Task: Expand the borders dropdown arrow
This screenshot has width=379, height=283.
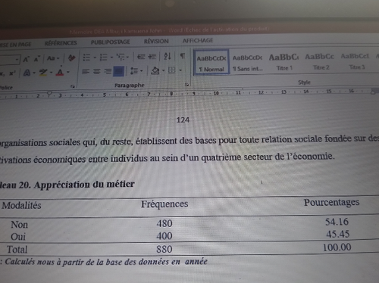Action: [180, 70]
